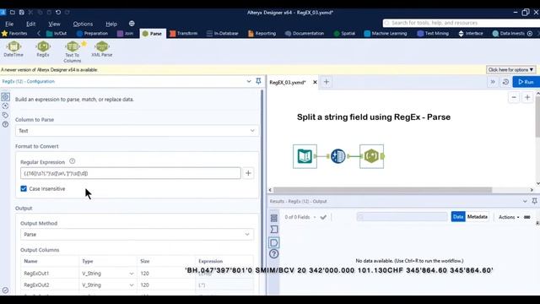Expand the Configuration panel chevron menu
Viewport: 540px width, 304px height.
tap(249, 81)
